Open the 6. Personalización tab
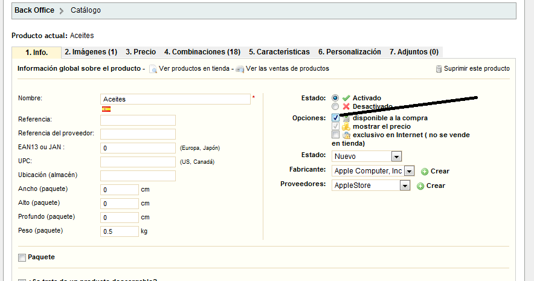534x281 pixels. coord(350,52)
